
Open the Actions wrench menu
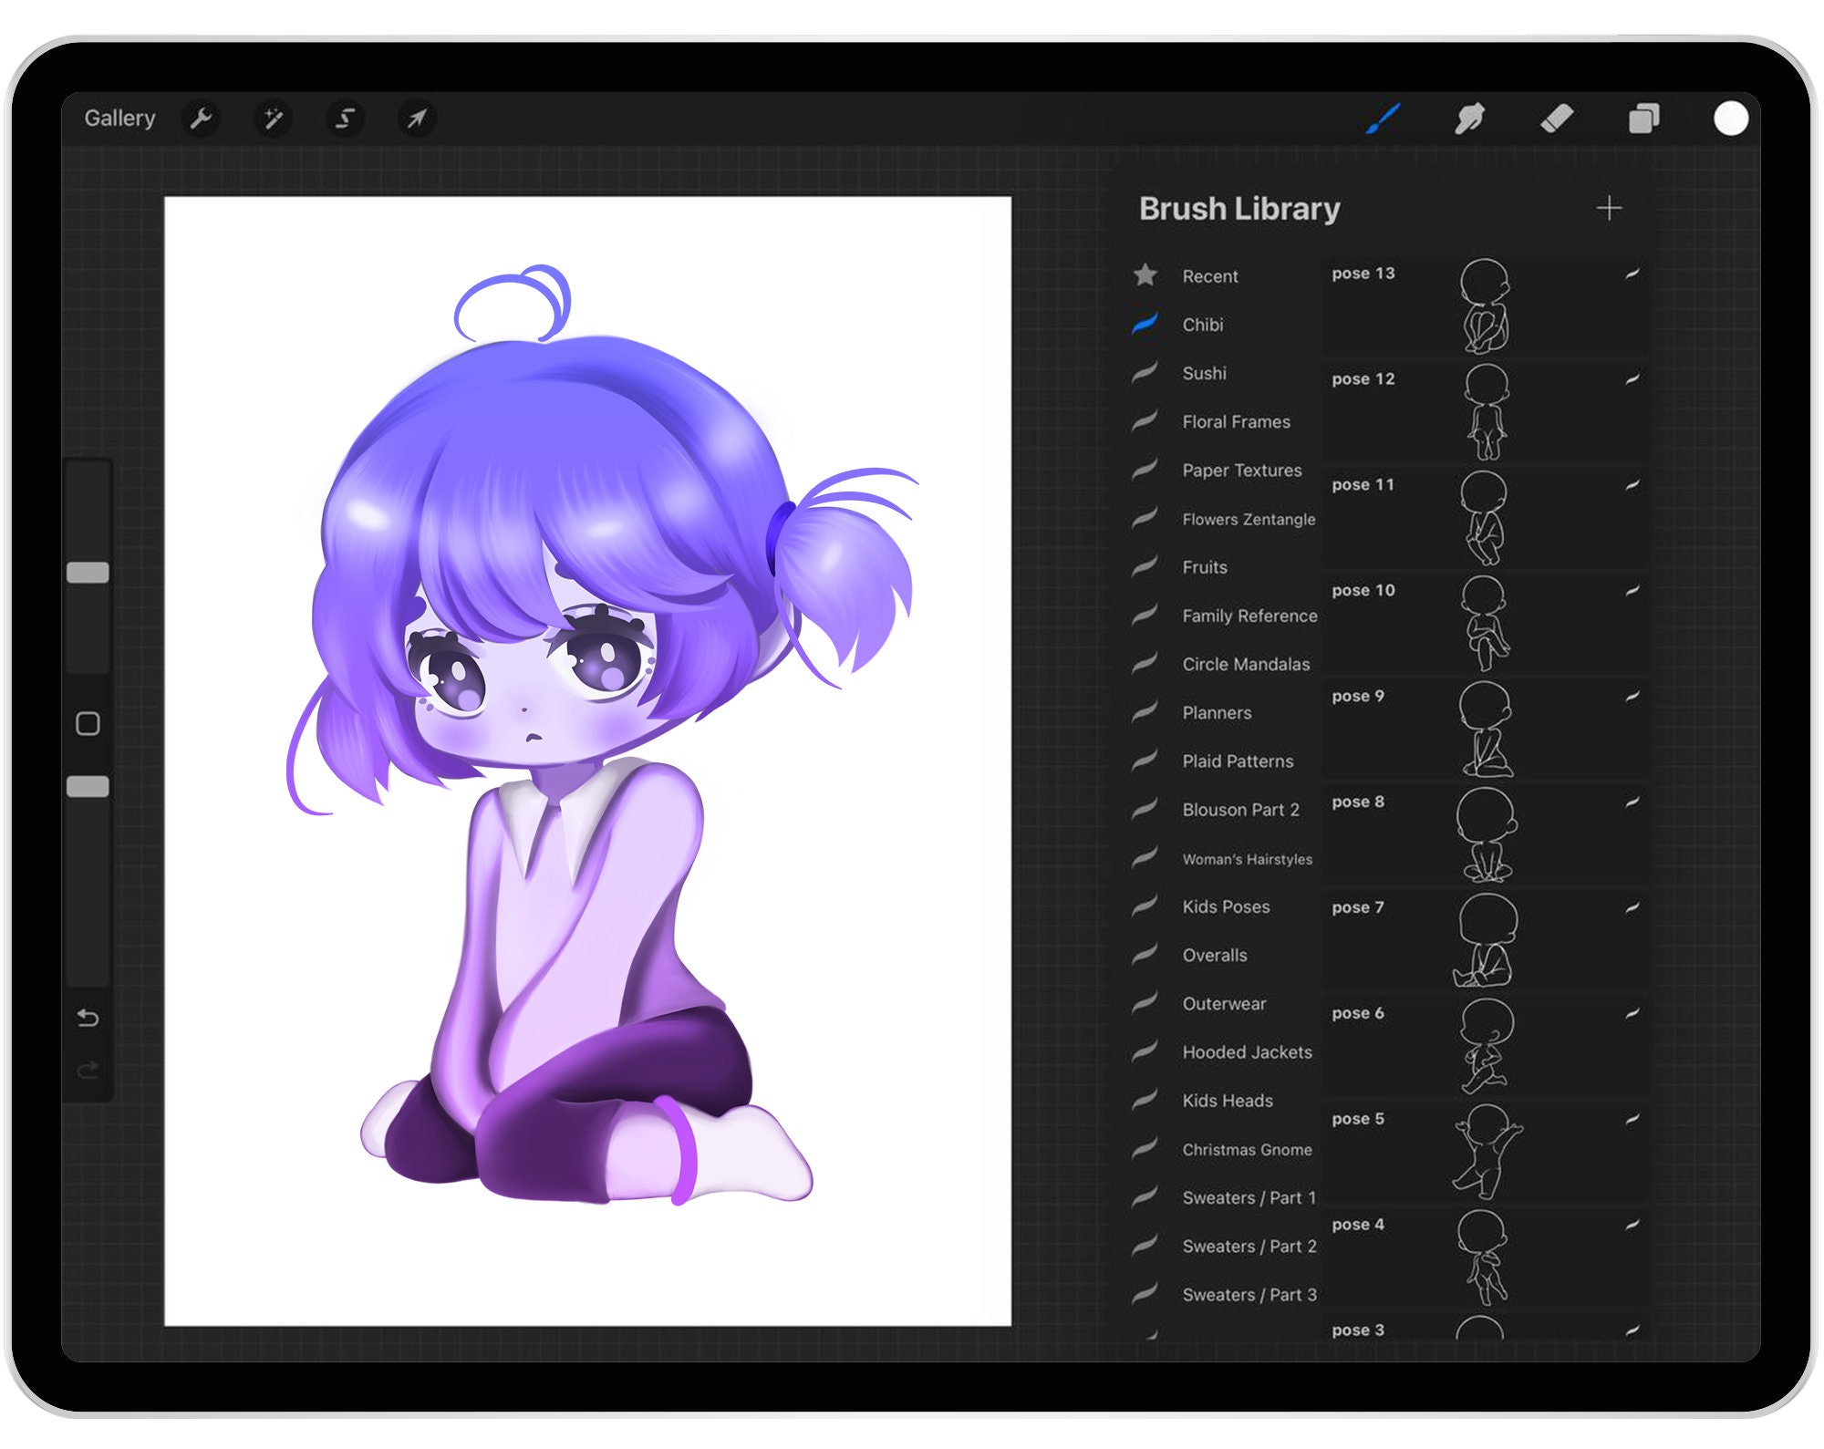pos(201,119)
